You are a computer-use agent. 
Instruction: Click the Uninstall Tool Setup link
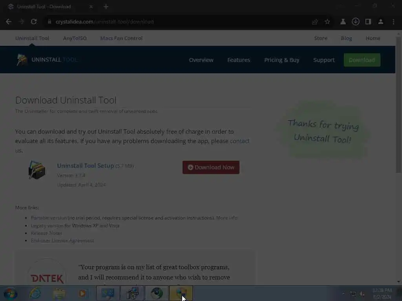pos(85,166)
